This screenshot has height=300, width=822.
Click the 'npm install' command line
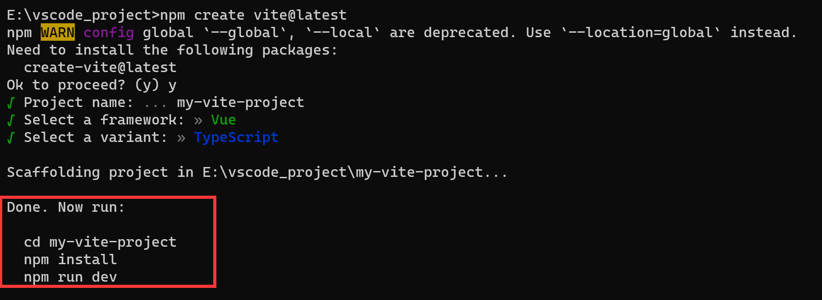(70, 260)
